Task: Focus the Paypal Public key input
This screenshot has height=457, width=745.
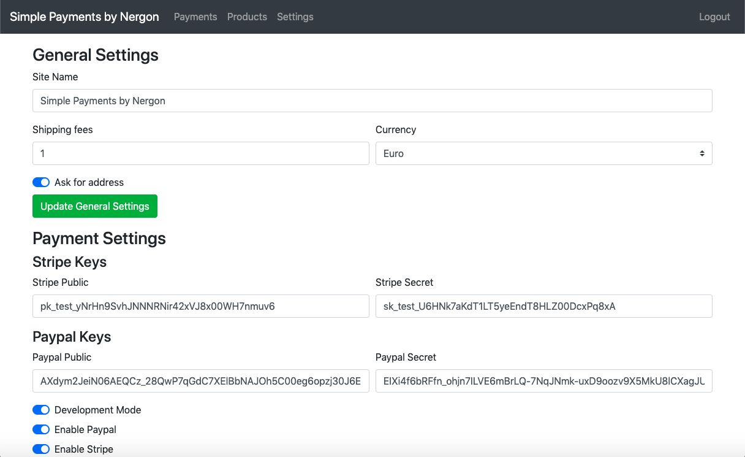Action: [200, 381]
